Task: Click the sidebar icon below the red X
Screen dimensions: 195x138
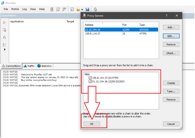Action: tap(5, 30)
